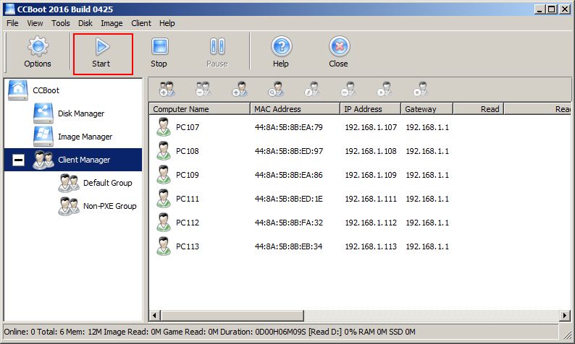Sort by IP Address column header
This screenshot has height=344, width=575.
[370, 109]
